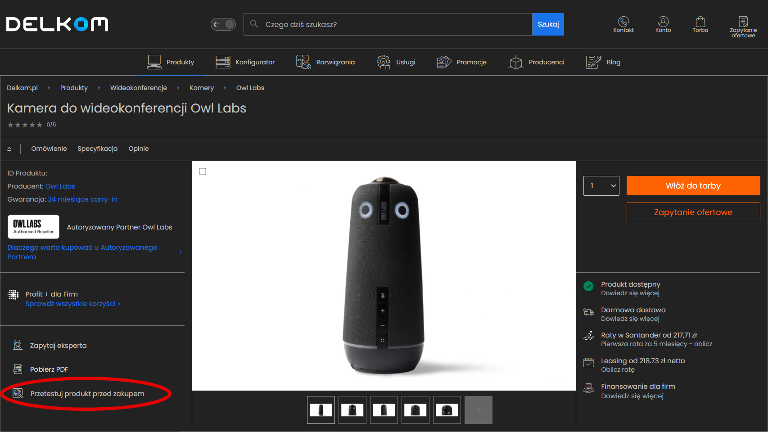
Task: Open the Usługi menu
Action: click(396, 62)
